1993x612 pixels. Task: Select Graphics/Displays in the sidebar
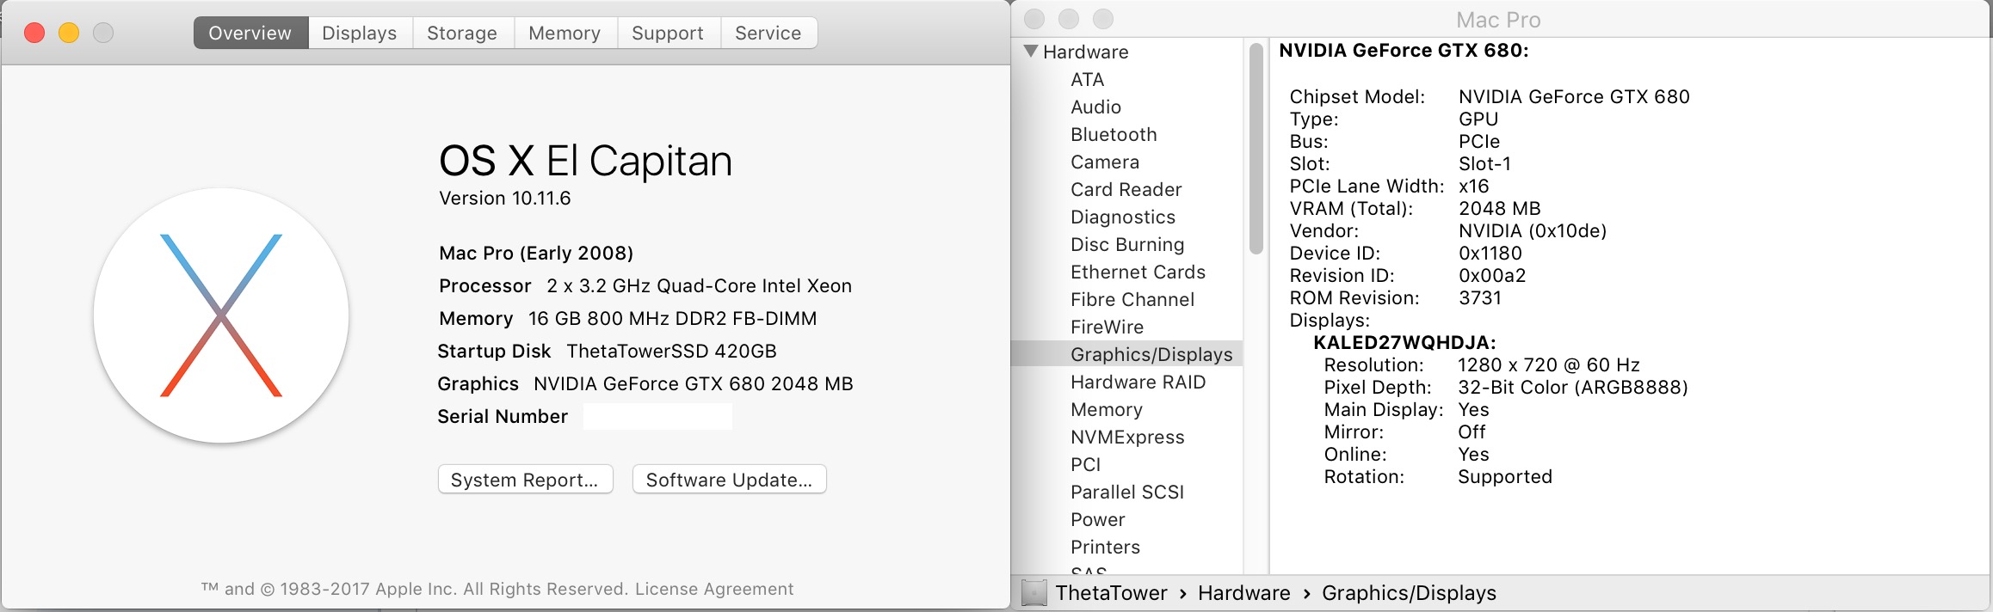coord(1151,354)
